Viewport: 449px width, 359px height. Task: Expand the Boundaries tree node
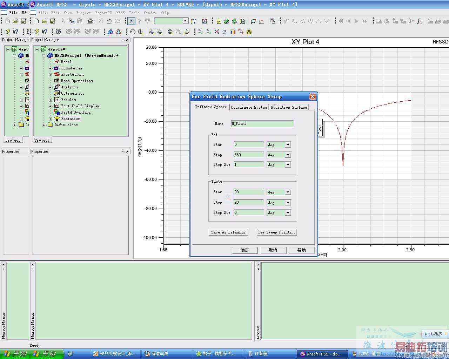50,68
